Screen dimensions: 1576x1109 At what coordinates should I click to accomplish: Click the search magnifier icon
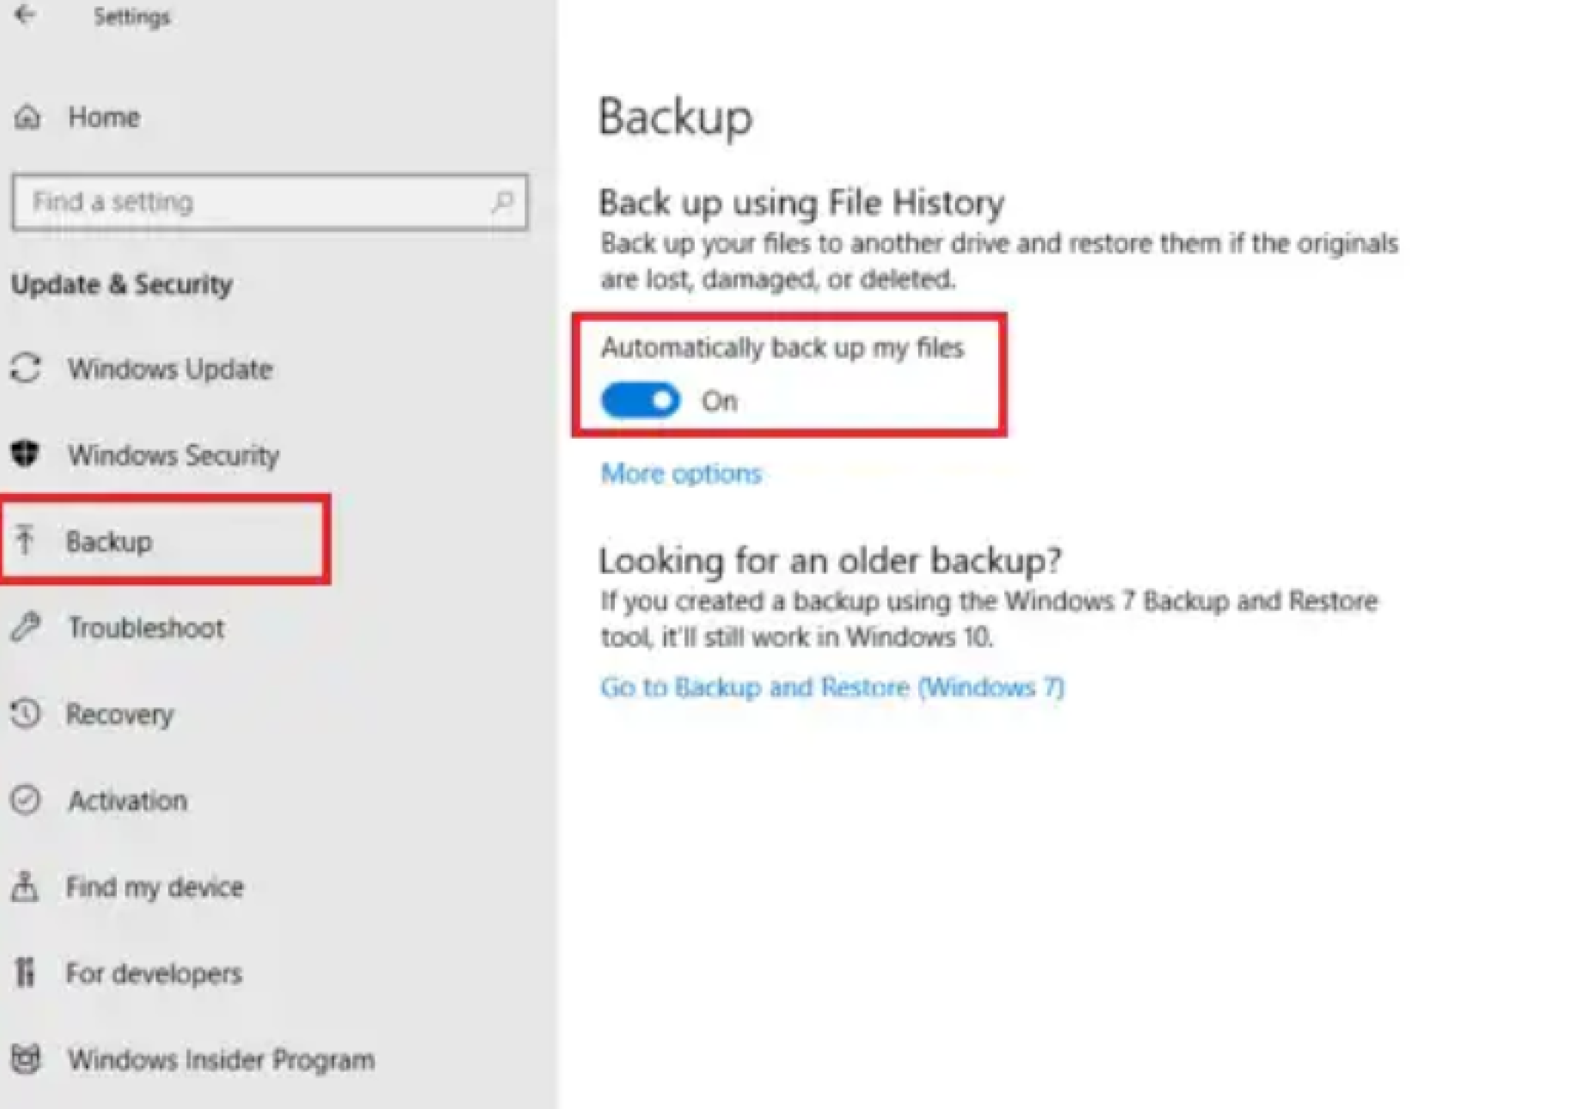[x=503, y=202]
